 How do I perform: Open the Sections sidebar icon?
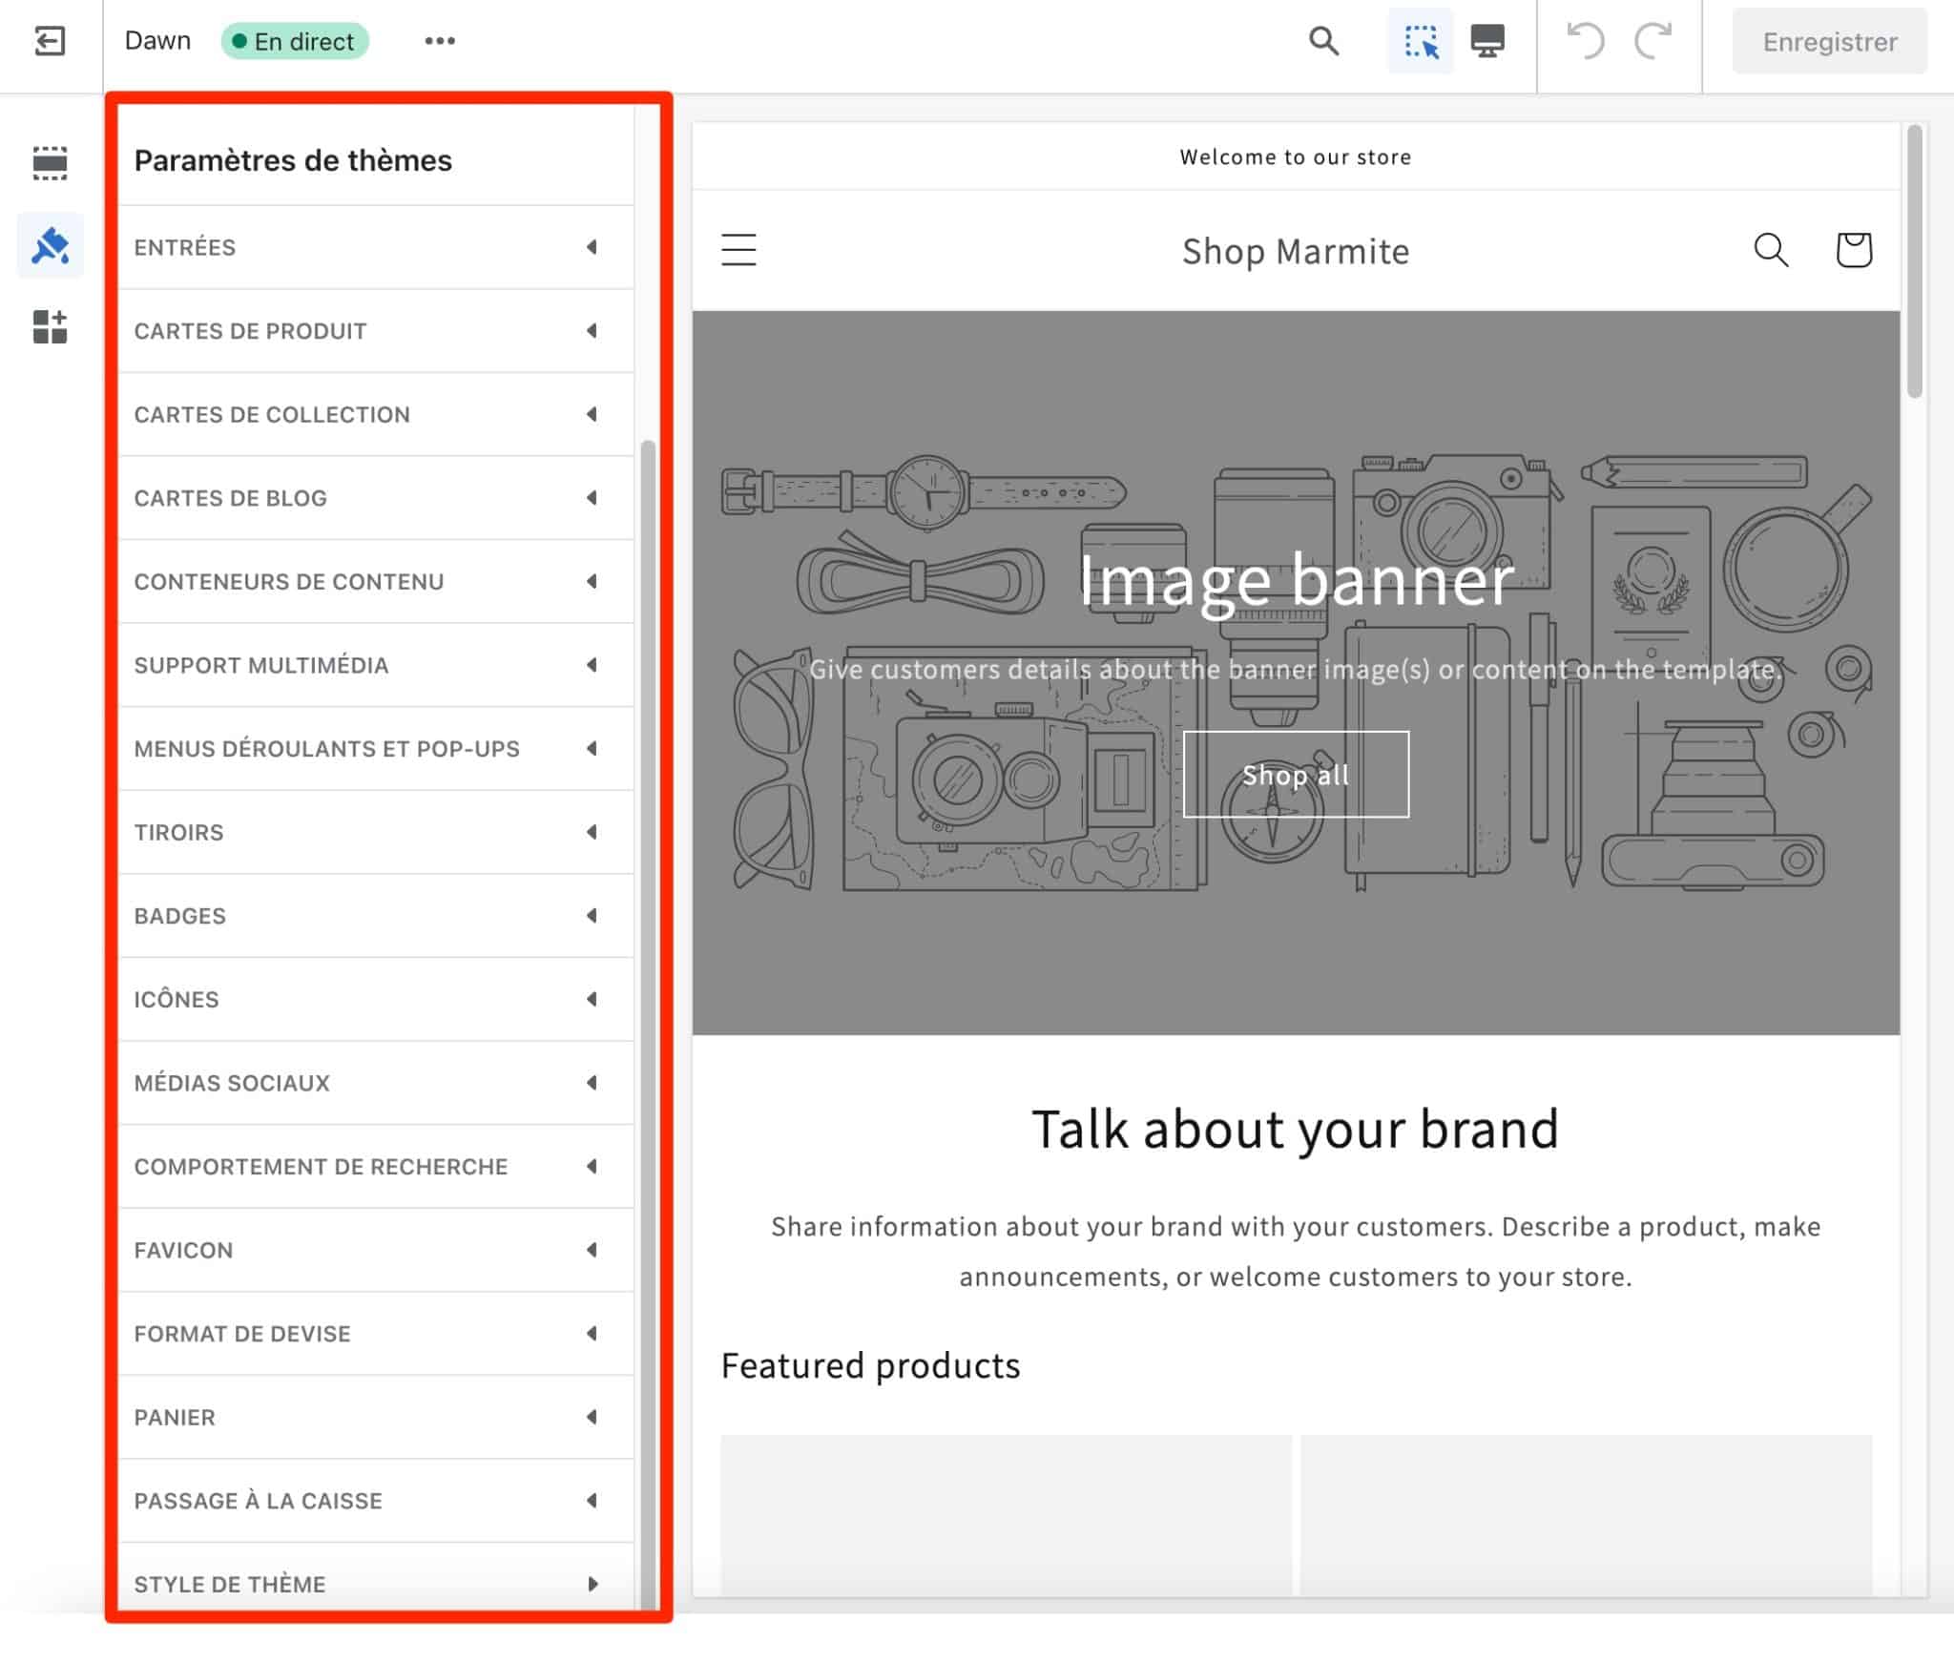pyautogui.click(x=50, y=163)
